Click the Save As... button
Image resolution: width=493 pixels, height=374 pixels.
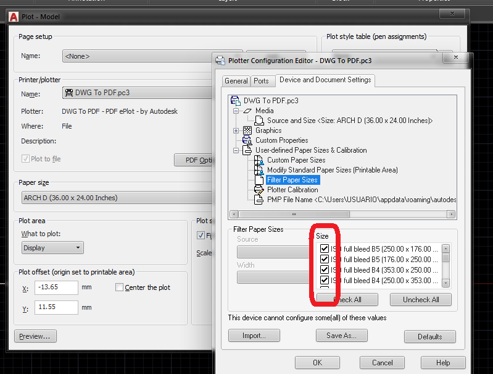pyautogui.click(x=341, y=336)
